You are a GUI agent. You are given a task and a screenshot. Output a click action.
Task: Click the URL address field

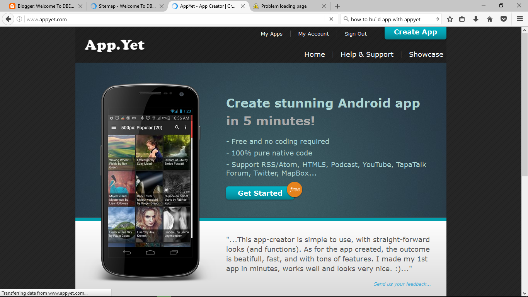click(175, 19)
